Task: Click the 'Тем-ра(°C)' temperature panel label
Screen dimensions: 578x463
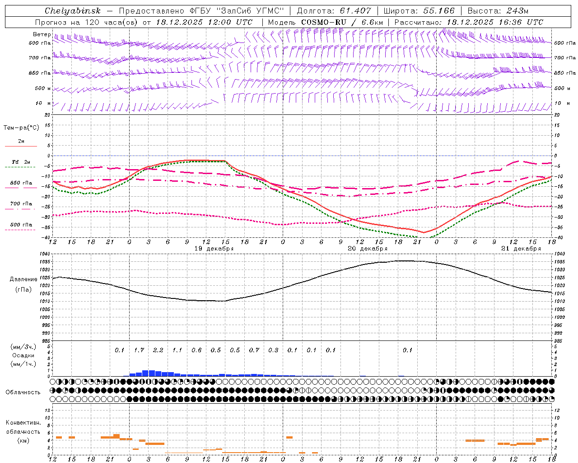Action: tap(21, 128)
